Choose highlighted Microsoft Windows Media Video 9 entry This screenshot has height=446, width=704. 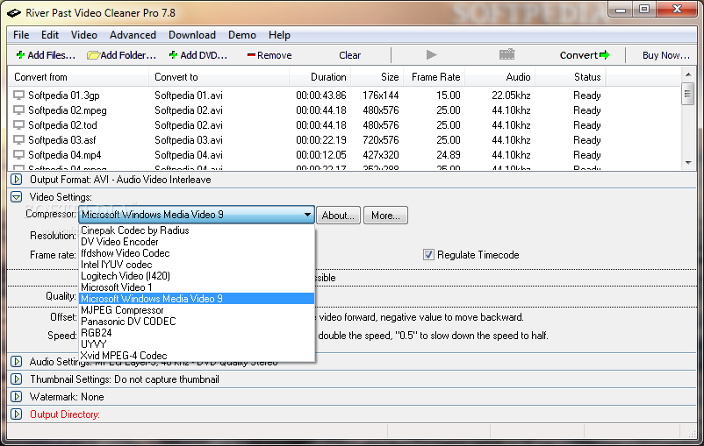point(197,299)
